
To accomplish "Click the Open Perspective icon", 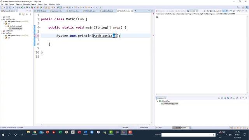I will click(x=243, y=7).
